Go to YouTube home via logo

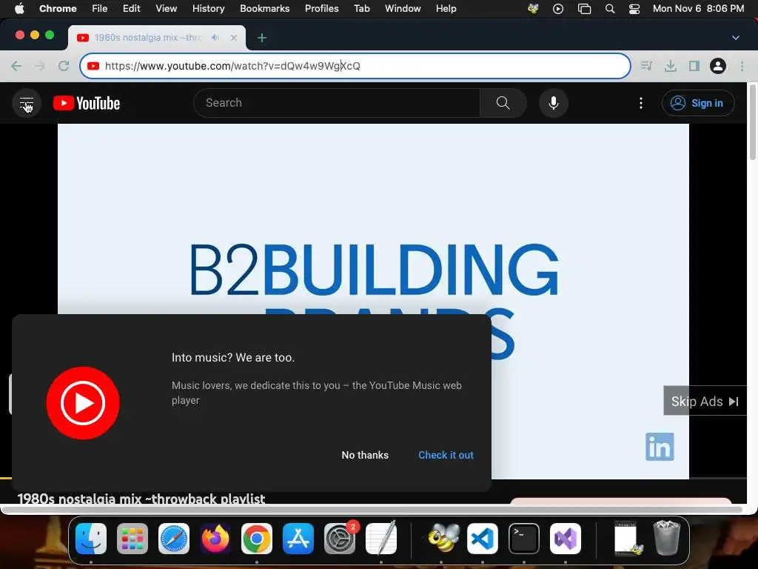pyautogui.click(x=87, y=103)
